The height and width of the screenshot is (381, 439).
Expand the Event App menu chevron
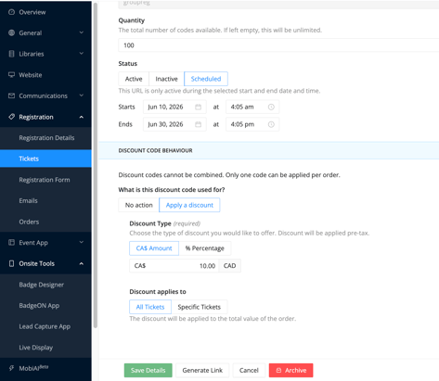pyautogui.click(x=82, y=242)
